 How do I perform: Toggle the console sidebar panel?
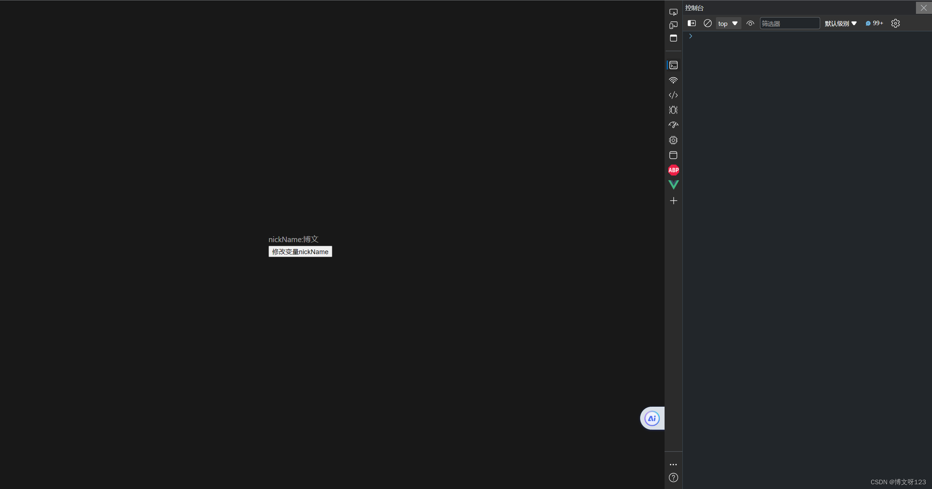pos(691,23)
